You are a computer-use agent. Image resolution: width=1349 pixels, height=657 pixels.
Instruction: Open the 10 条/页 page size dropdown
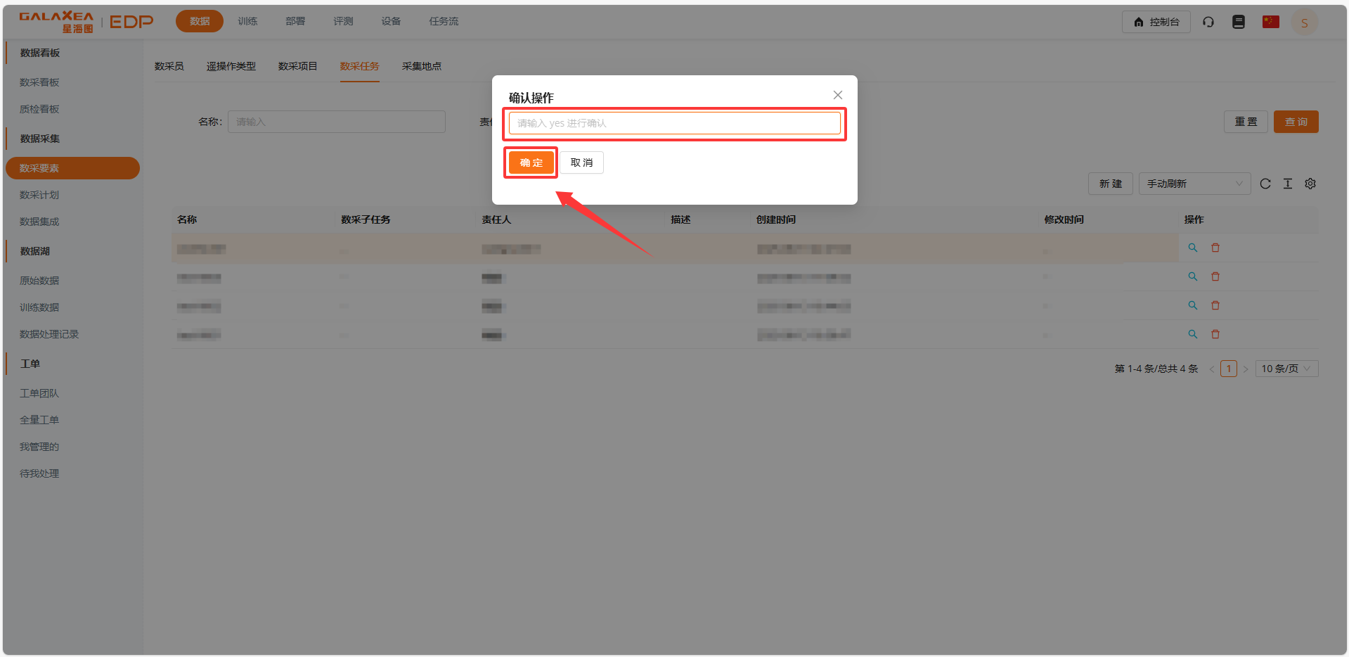coord(1286,369)
